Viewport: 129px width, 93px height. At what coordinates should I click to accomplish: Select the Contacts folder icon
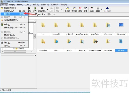click(x=108, y=25)
